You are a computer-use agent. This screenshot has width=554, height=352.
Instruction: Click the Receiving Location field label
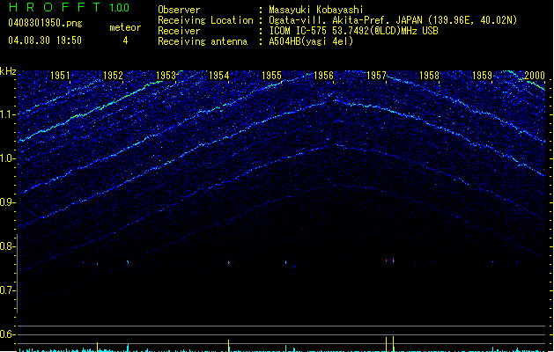click(205, 20)
